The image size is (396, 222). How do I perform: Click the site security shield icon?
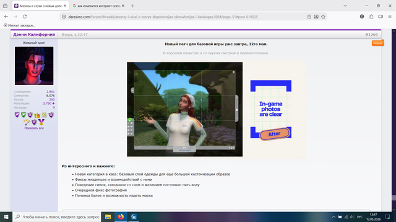click(x=64, y=17)
